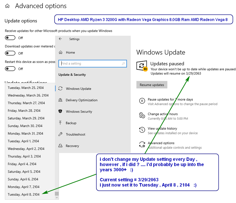The width and height of the screenshot is (236, 203).
Task: Click the home icon beside Advanced options
Action: coord(7,6)
